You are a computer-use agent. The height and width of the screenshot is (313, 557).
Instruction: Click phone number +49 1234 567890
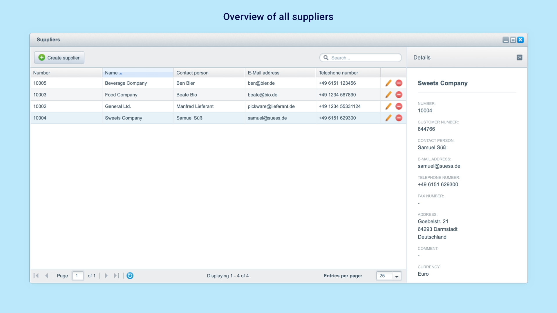[348, 95]
